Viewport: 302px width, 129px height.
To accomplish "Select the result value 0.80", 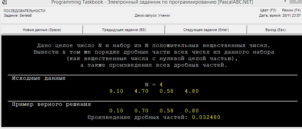I will [192, 111].
